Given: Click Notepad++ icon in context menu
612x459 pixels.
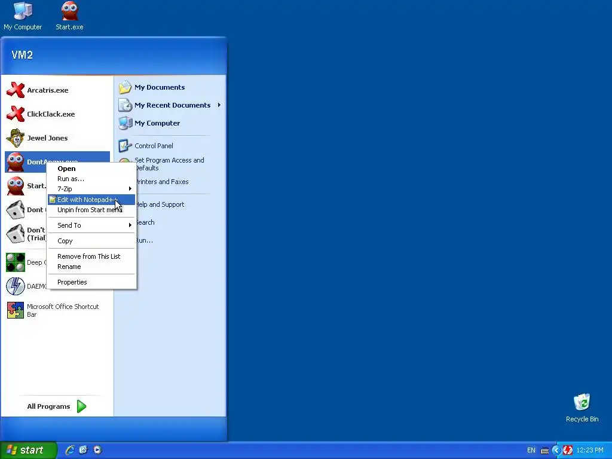Looking at the screenshot, I should 53,200.
